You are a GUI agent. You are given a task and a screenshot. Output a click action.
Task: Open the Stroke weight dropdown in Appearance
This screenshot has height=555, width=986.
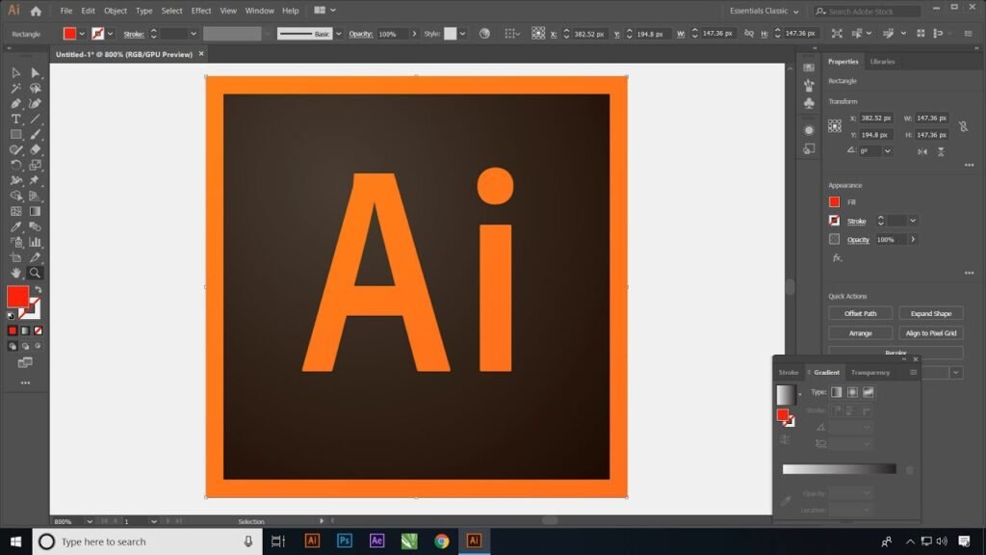click(x=913, y=221)
